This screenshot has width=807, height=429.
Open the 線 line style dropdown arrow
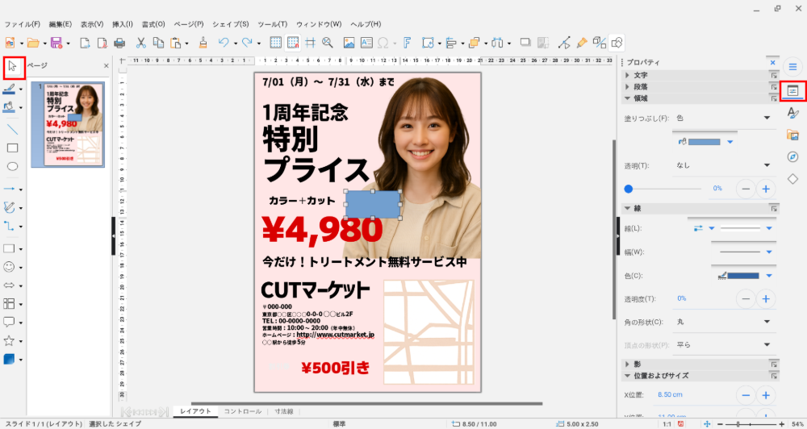769,228
